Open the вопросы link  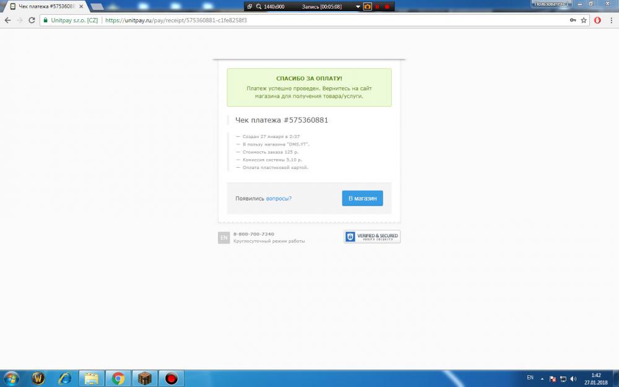[279, 198]
